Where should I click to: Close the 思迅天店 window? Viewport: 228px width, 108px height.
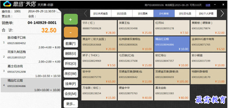coord(223,5)
